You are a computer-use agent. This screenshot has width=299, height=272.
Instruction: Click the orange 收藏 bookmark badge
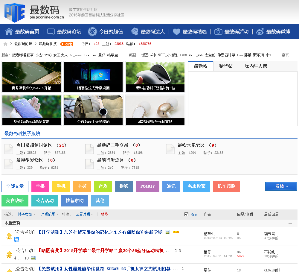click(x=66, y=44)
